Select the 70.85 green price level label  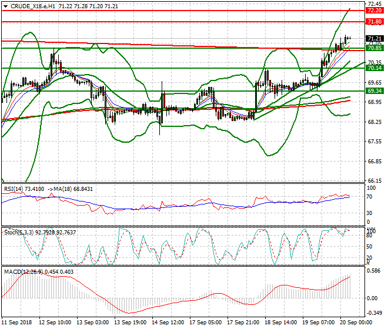point(374,48)
